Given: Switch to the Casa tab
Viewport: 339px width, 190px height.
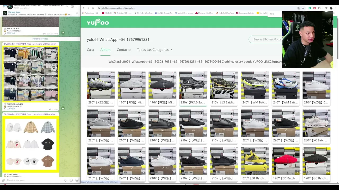Looking at the screenshot, I should pyautogui.click(x=90, y=50).
